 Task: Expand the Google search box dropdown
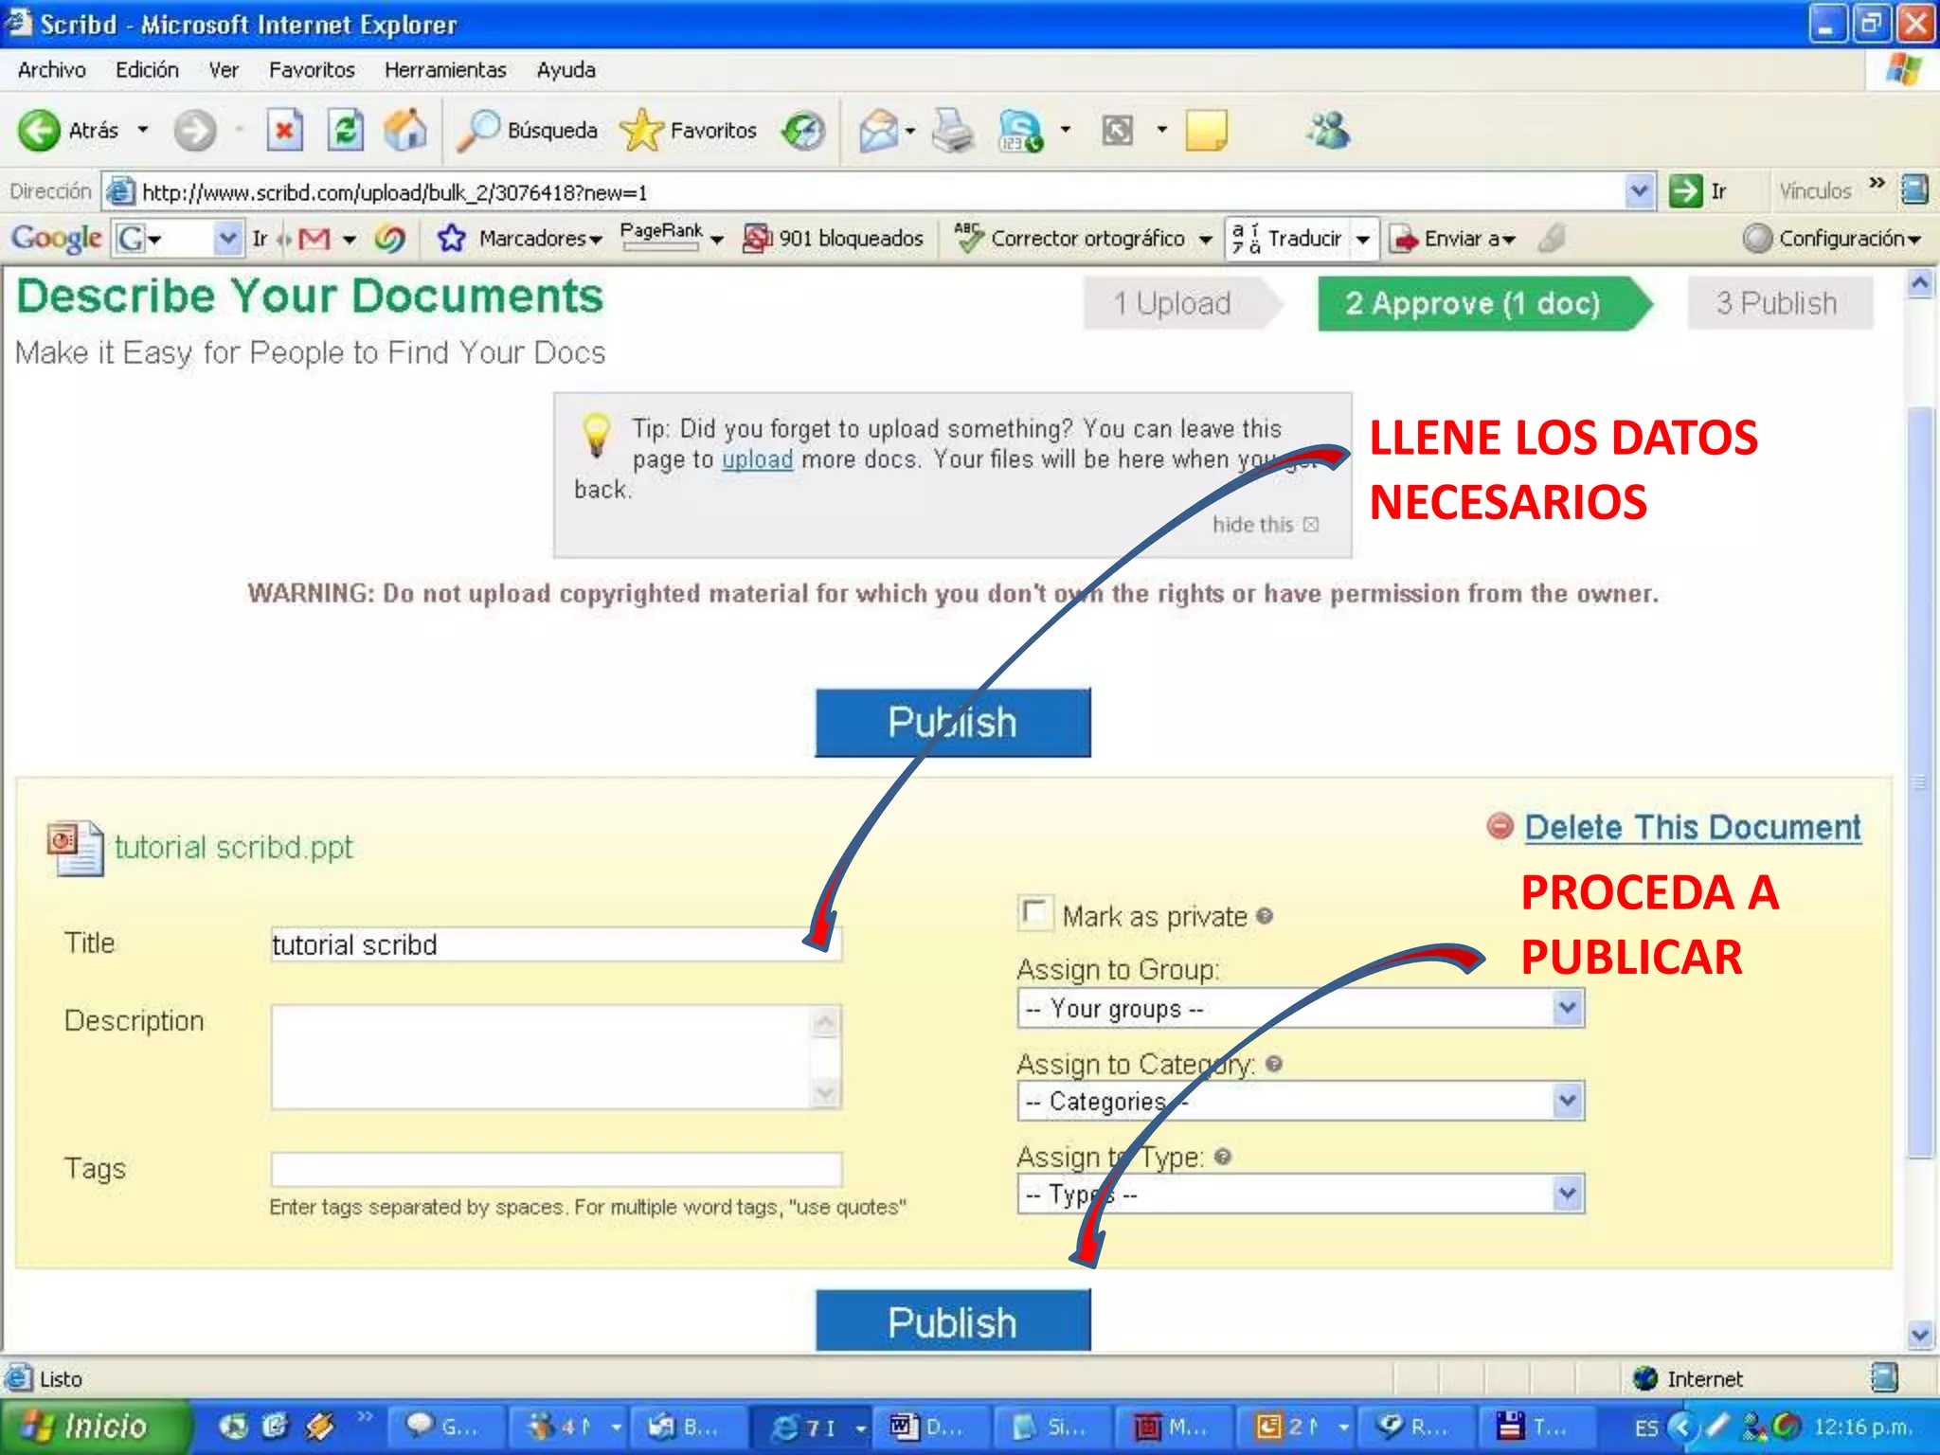point(226,238)
